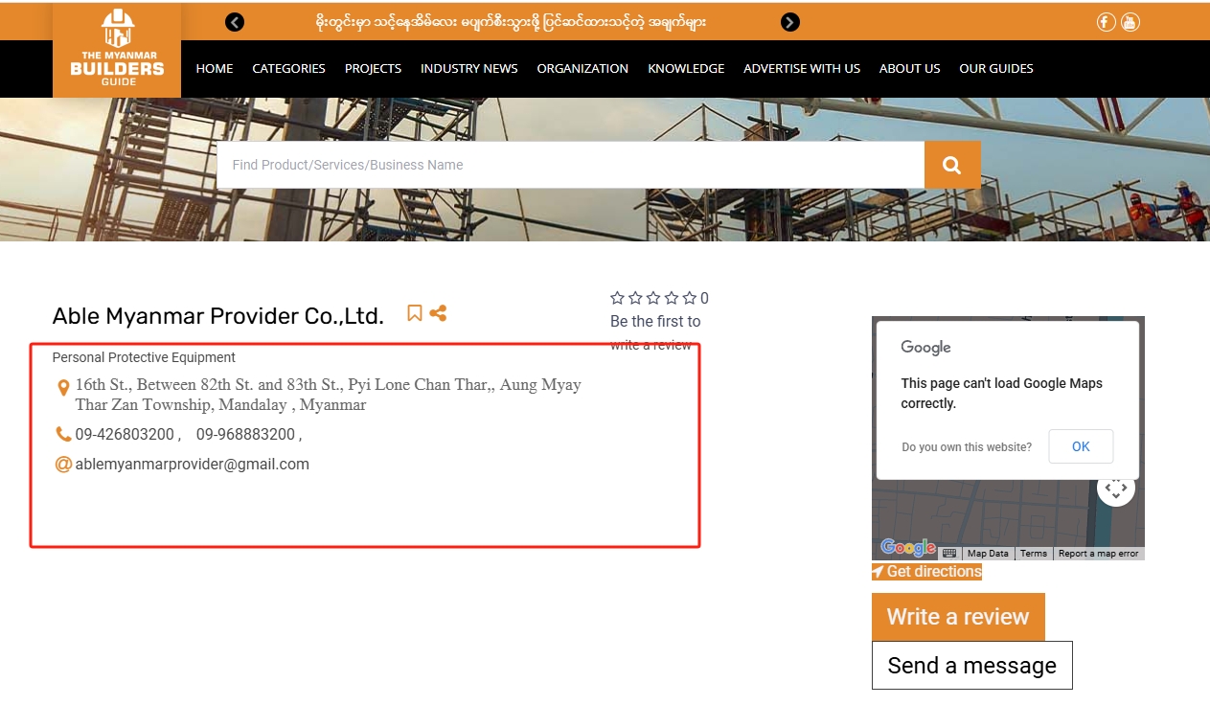The height and width of the screenshot is (728, 1210).
Task: Click the Write a review button
Action: coord(958,617)
